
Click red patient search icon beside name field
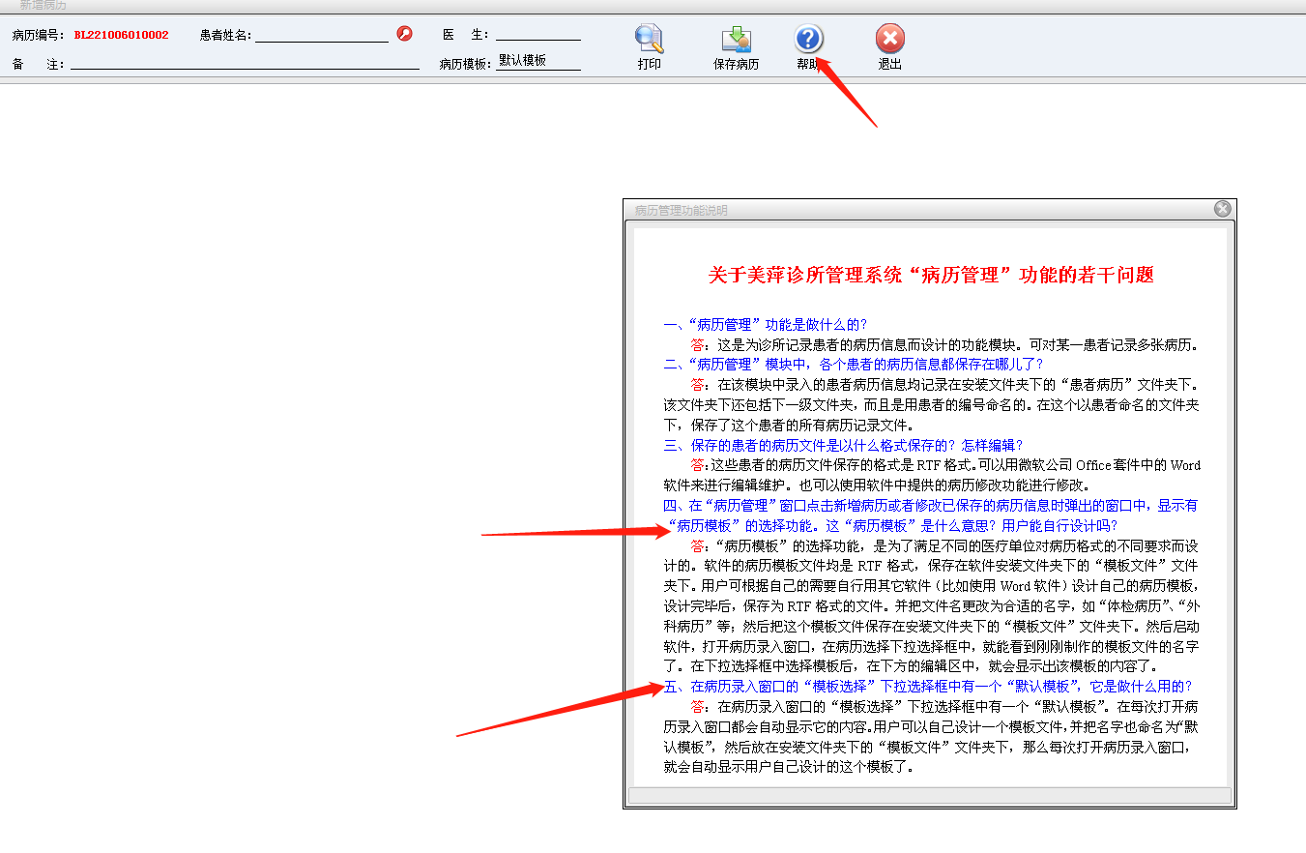point(405,34)
